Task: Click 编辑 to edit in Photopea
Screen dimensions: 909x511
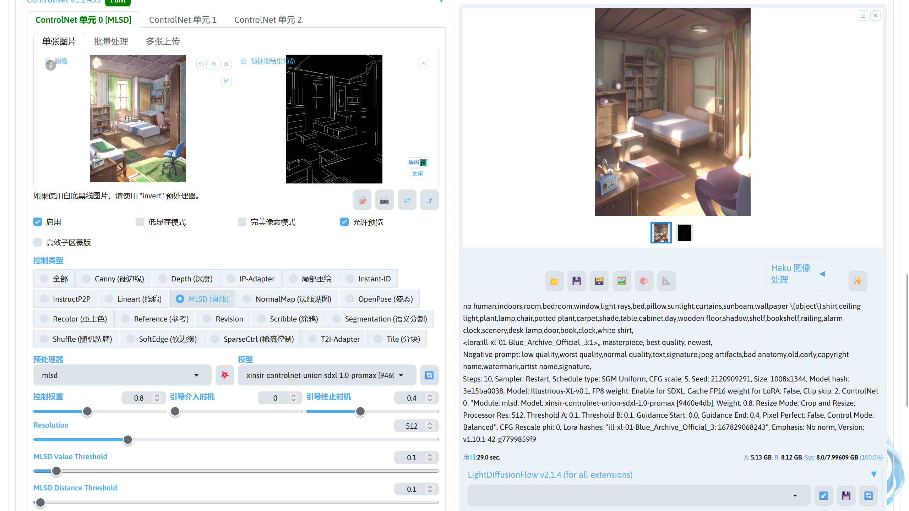Action: [417, 162]
